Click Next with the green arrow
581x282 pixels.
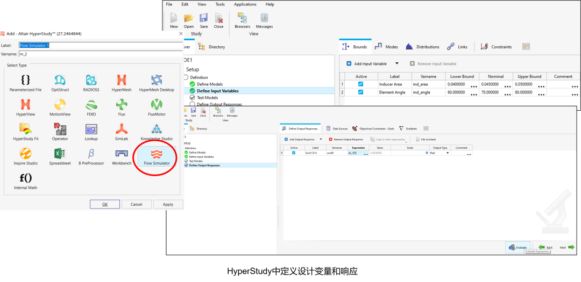(x=567, y=247)
